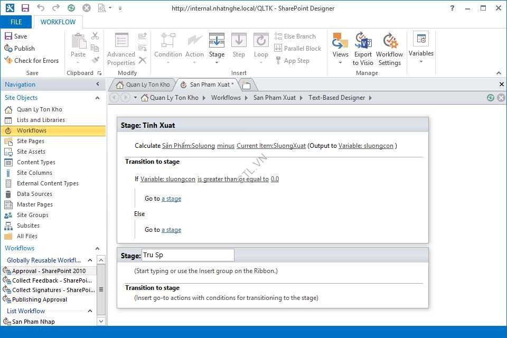Switch to the Quan Ly Ton Kho tab
This screenshot has height=338, width=507.
click(x=143, y=84)
